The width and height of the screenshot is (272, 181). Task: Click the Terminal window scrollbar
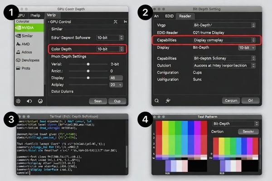click(x=126, y=156)
